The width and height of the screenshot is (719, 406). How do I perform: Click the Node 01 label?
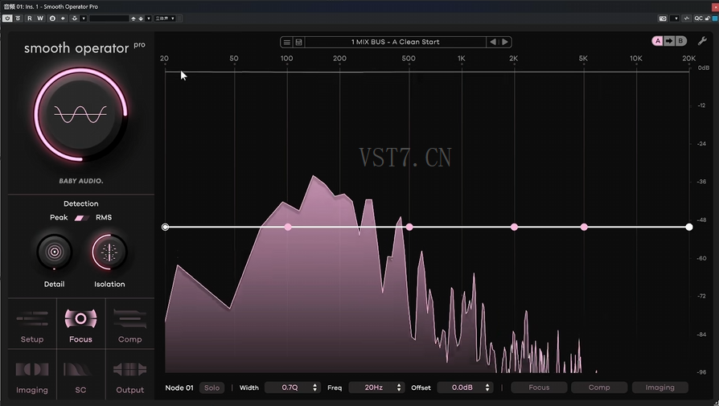point(179,388)
